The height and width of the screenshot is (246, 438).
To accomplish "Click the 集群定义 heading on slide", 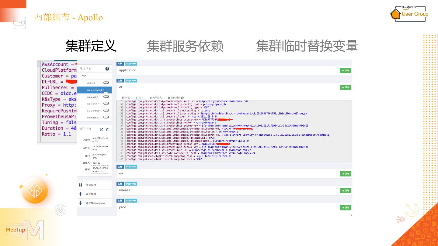I will coord(91,46).
